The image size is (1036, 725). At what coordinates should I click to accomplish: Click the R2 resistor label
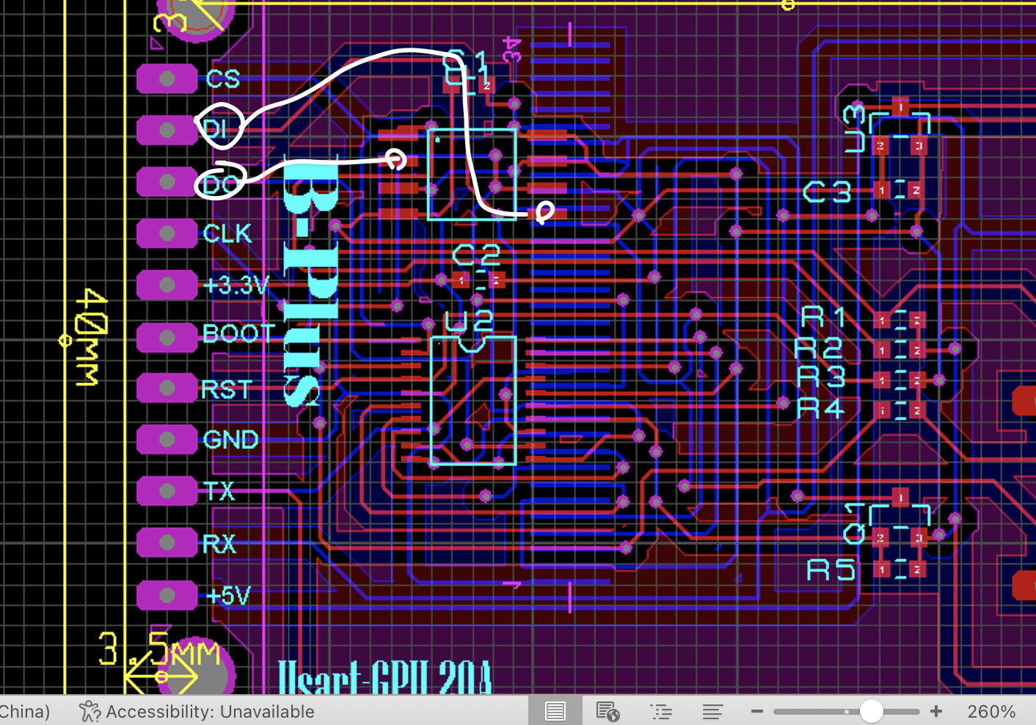point(820,347)
